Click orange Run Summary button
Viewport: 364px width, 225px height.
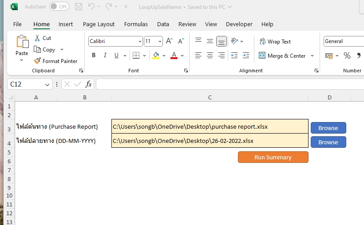(273, 157)
